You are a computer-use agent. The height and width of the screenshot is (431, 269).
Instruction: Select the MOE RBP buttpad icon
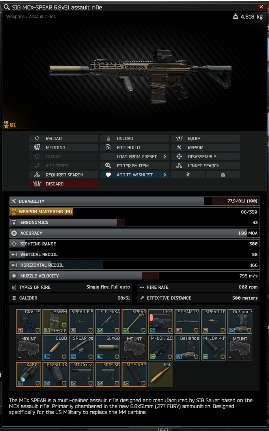click(134, 374)
